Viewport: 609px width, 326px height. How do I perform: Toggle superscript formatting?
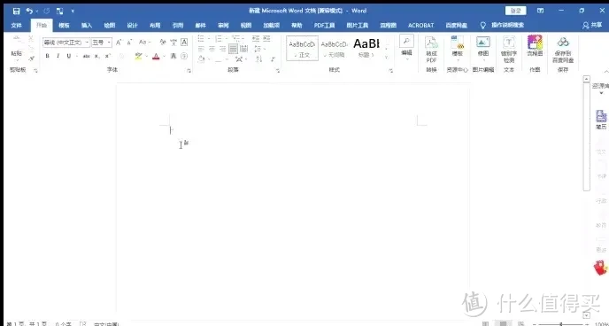tap(108, 56)
